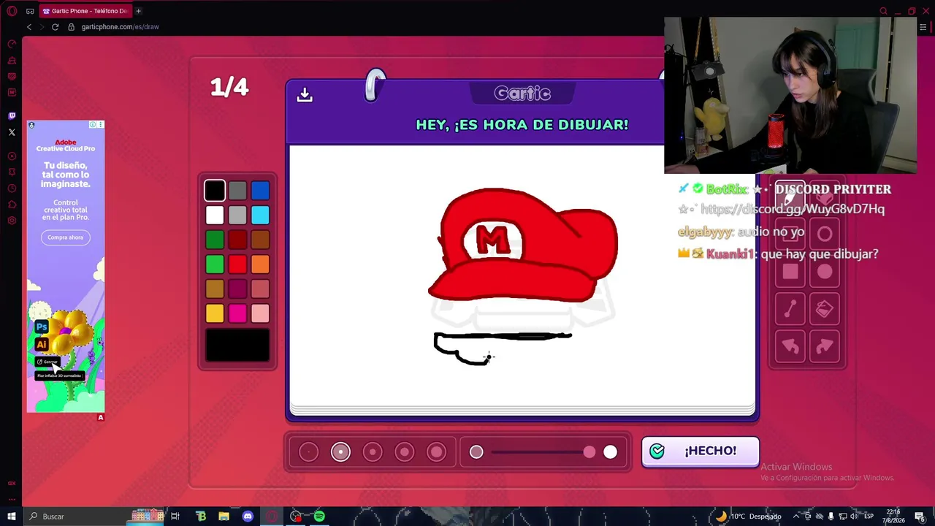935x526 pixels.
Task: Click the Gartic logo
Action: pyautogui.click(x=522, y=94)
